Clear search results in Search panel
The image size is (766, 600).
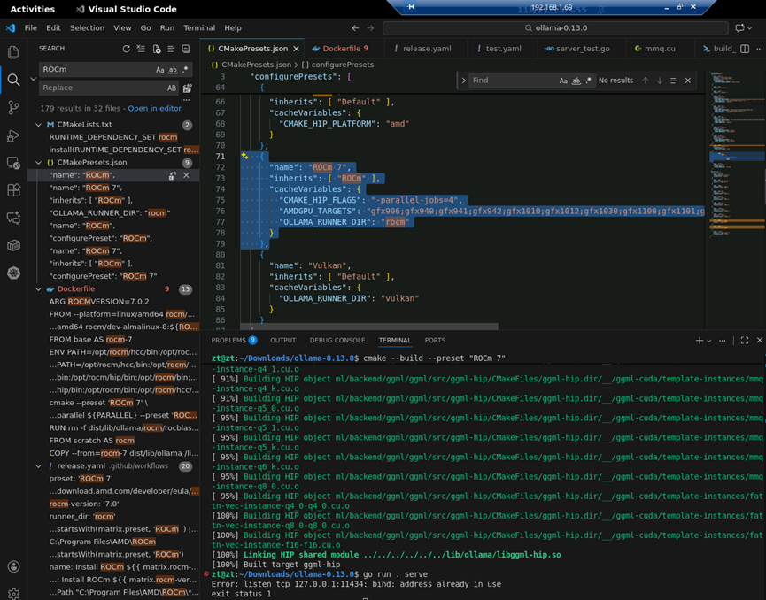[141, 49]
